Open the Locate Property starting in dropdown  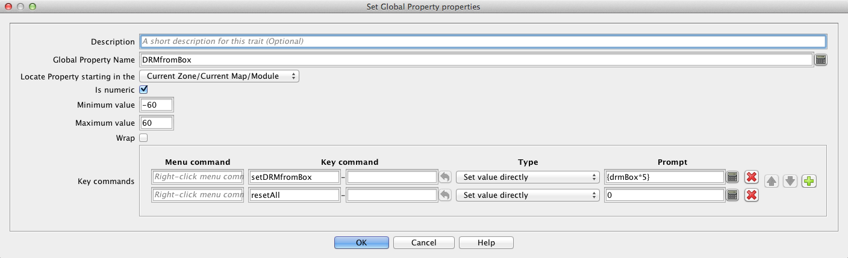219,76
